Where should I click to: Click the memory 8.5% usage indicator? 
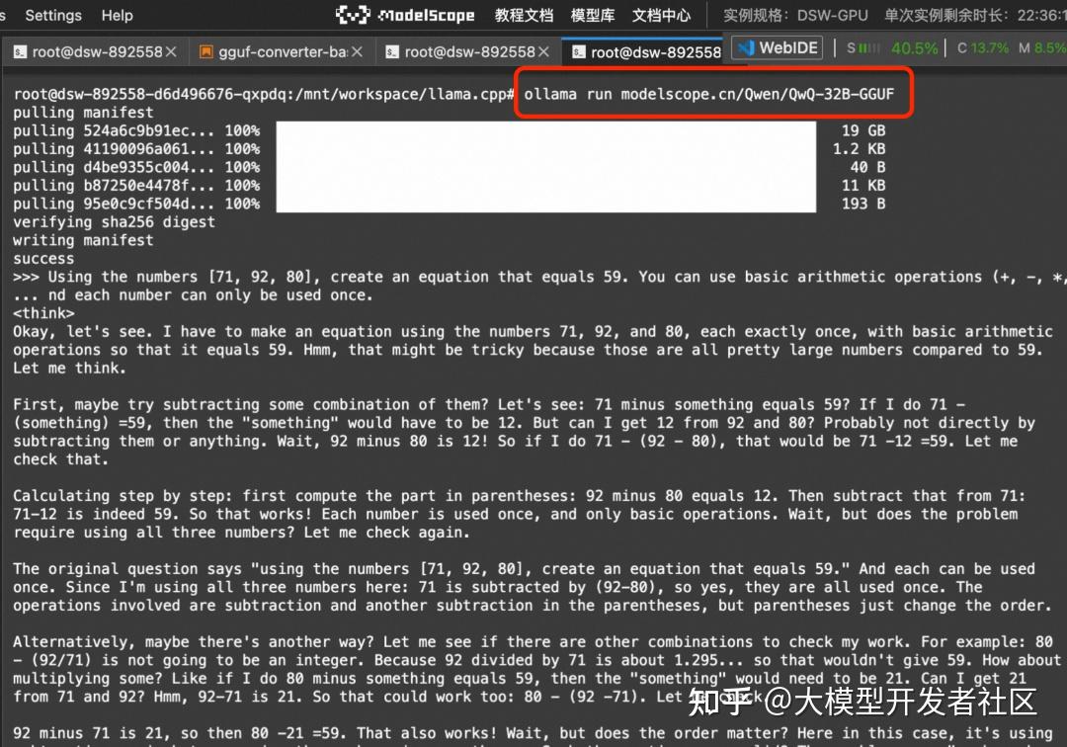tap(1042, 48)
